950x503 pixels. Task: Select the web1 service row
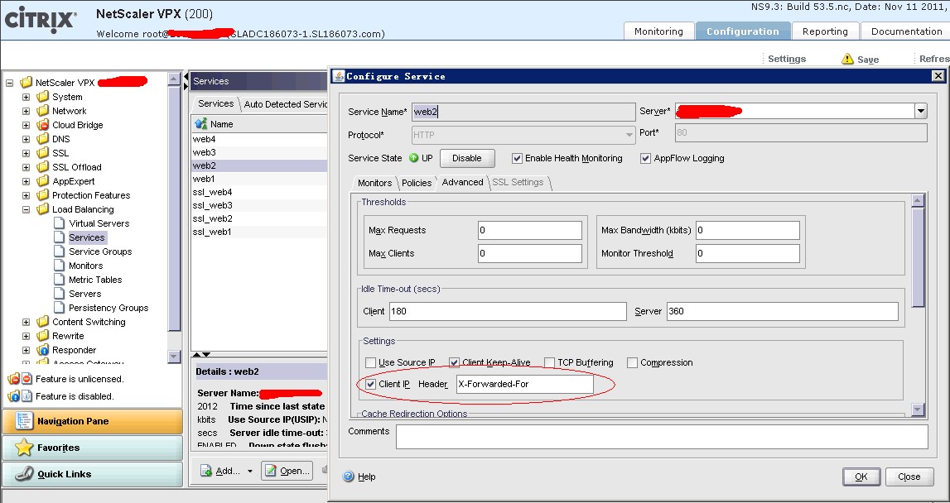[259, 179]
